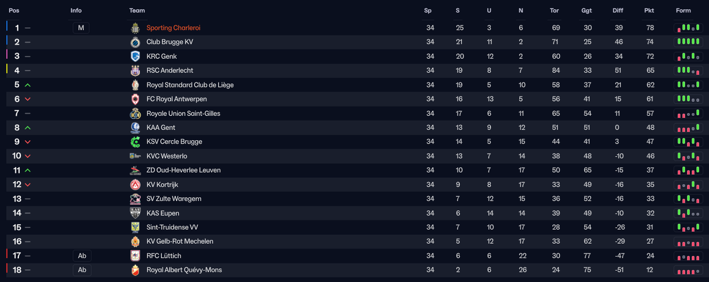Click the KV Kortrijk crest icon

[x=135, y=184]
